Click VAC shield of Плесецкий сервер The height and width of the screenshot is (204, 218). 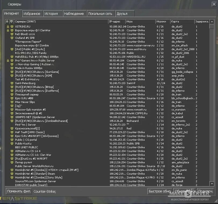tap(12, 94)
